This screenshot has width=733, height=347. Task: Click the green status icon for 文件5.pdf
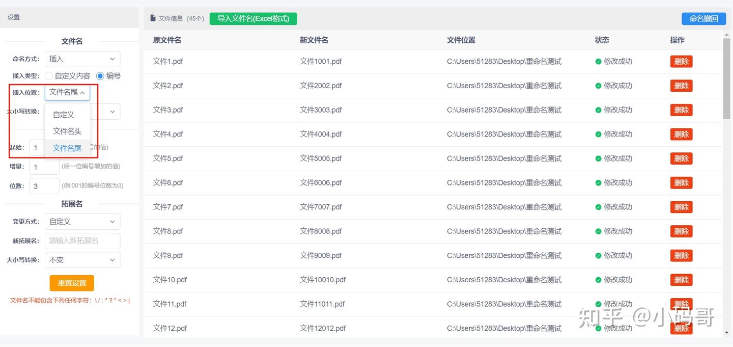tap(598, 158)
